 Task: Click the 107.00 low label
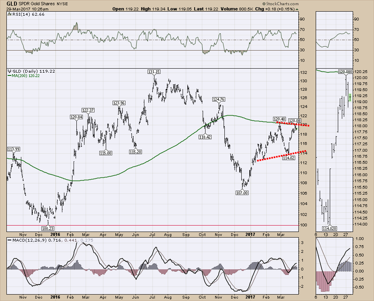[x=242, y=193]
